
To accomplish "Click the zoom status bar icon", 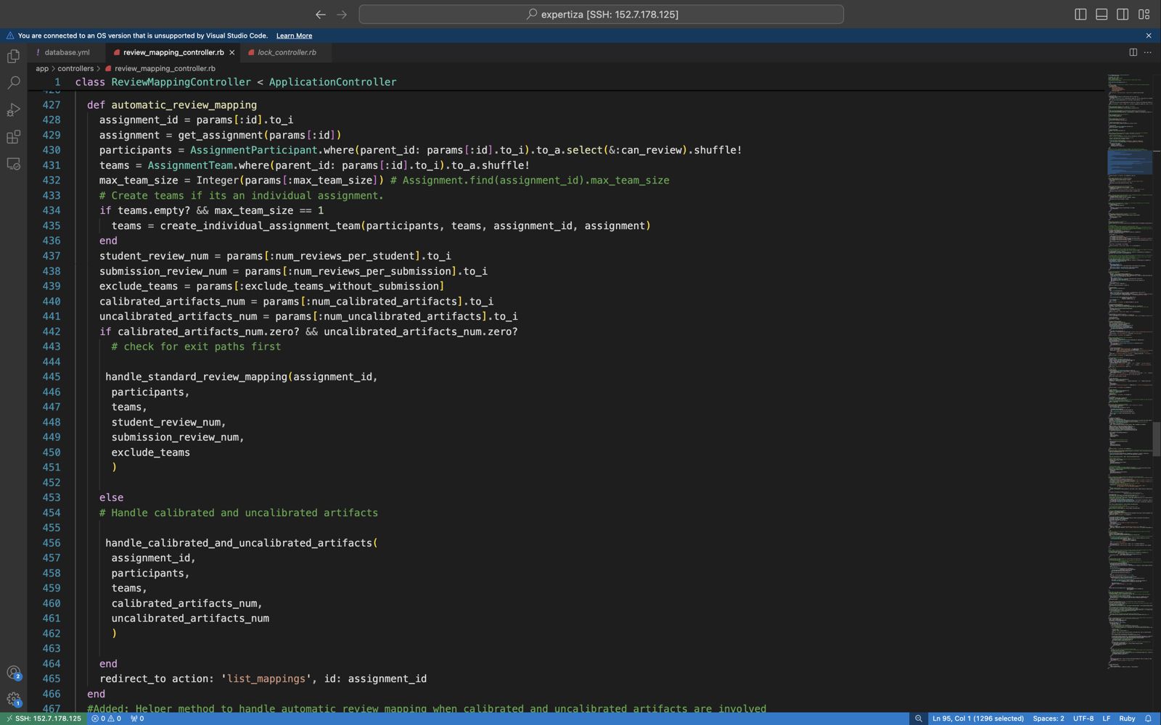I will [x=918, y=718].
